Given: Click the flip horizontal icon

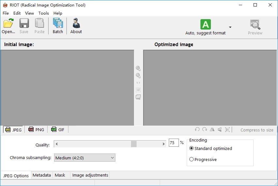Looking at the screenshot, I should [x=212, y=130].
